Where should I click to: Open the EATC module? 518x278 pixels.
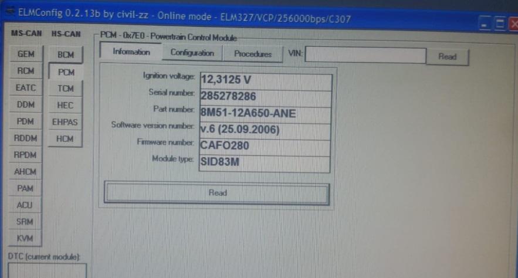pyautogui.click(x=26, y=88)
